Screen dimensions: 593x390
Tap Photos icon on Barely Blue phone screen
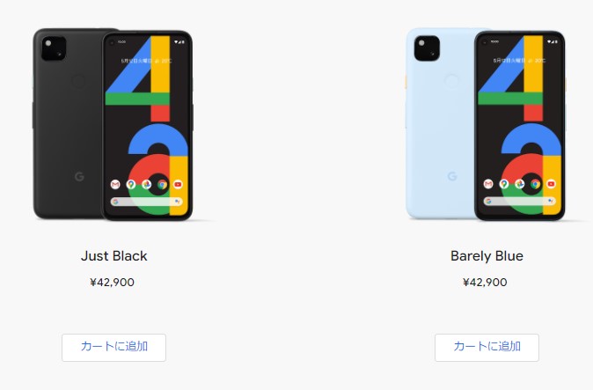[520, 184]
